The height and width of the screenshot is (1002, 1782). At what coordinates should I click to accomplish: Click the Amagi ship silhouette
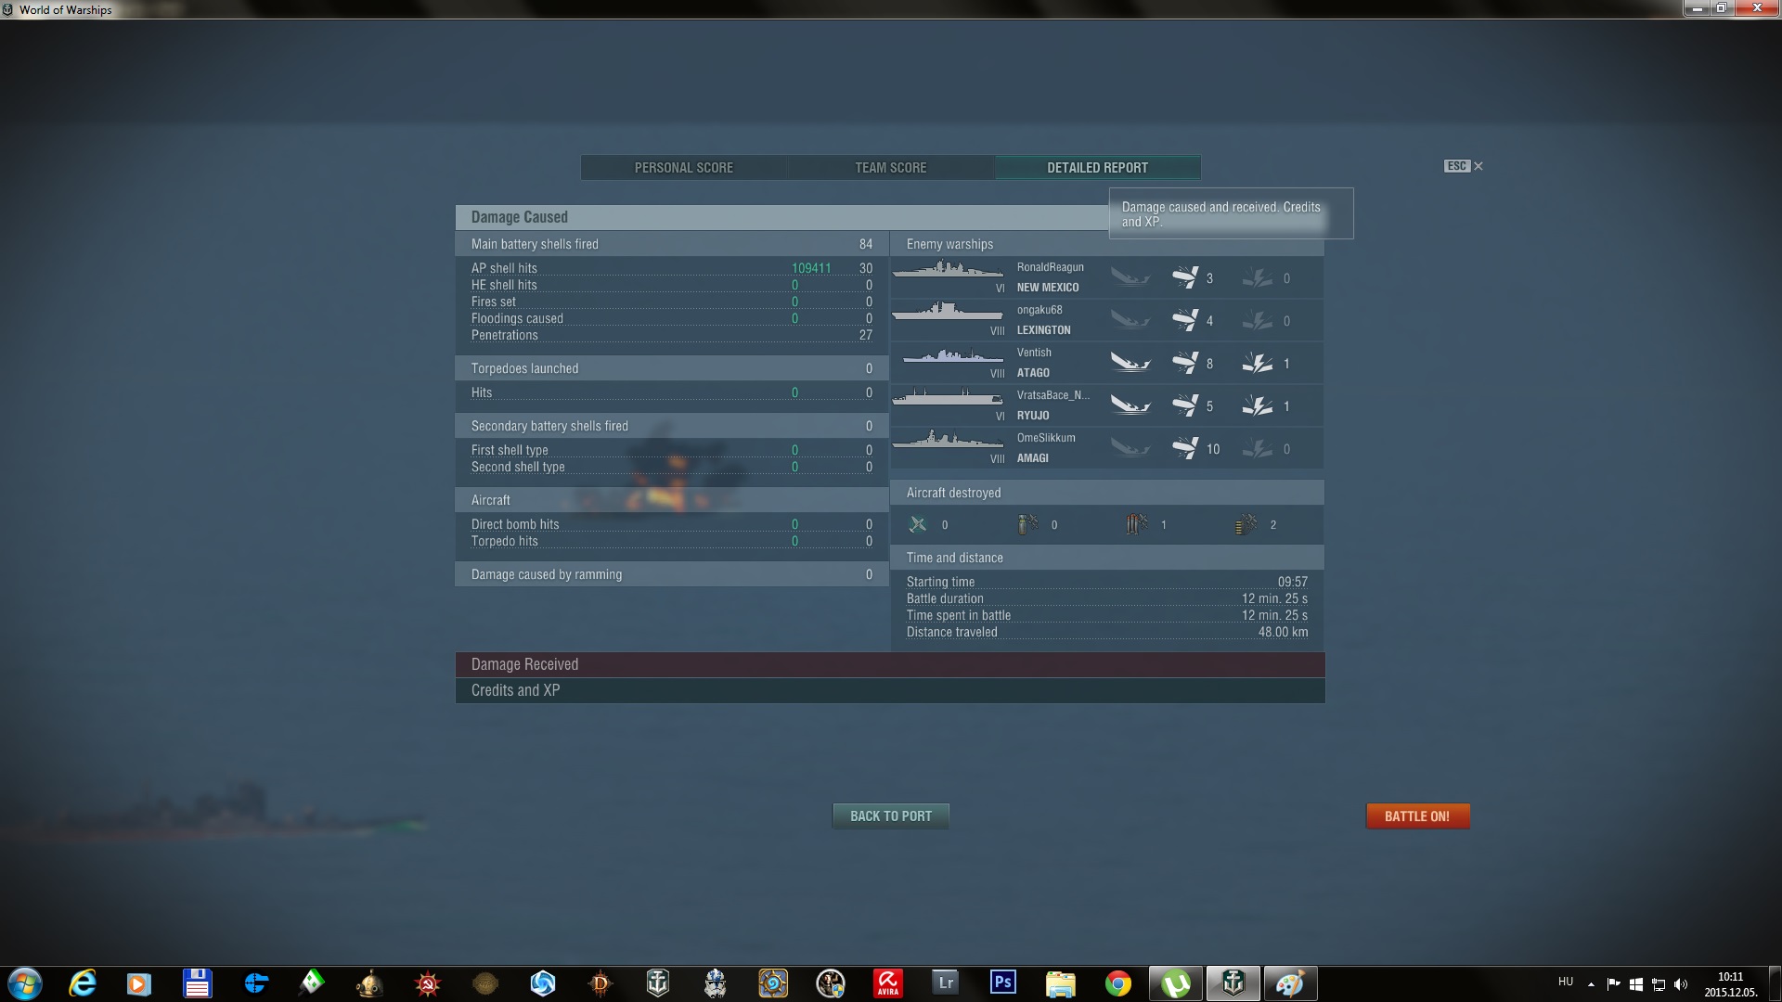948,439
